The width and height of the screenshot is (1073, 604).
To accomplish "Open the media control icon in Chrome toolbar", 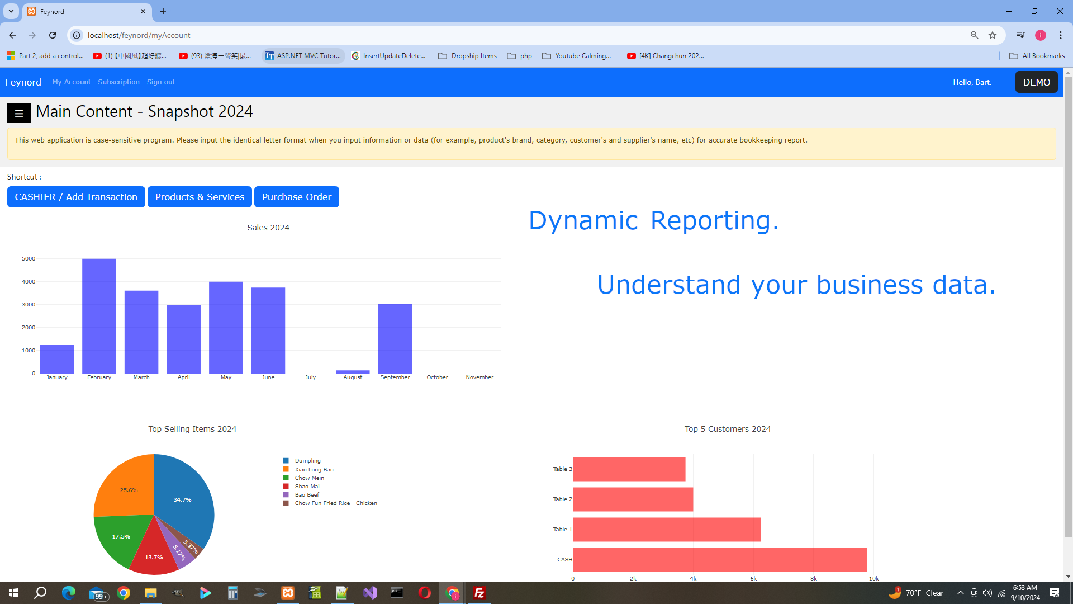I will coord(1020,35).
